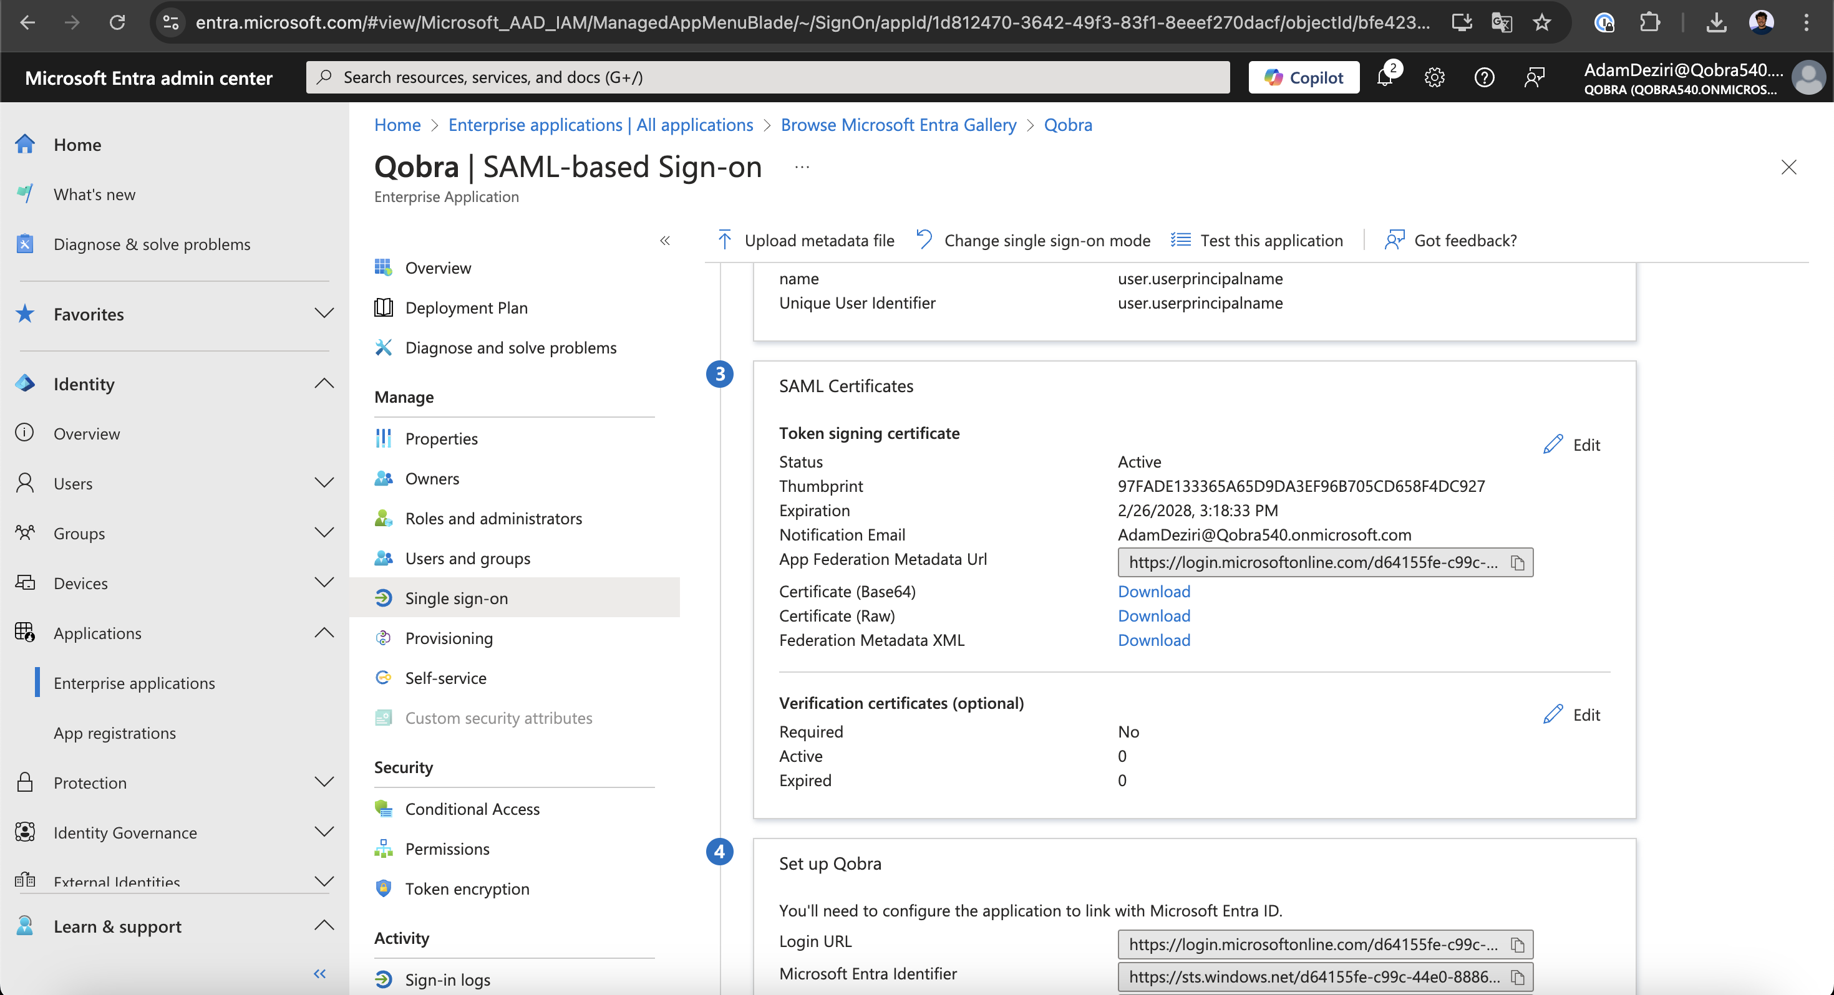Select Conditional Access under Security
The height and width of the screenshot is (995, 1834).
[472, 809]
